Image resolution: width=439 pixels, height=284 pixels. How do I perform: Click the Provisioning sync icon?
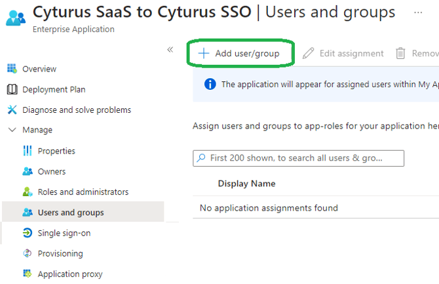[28, 254]
